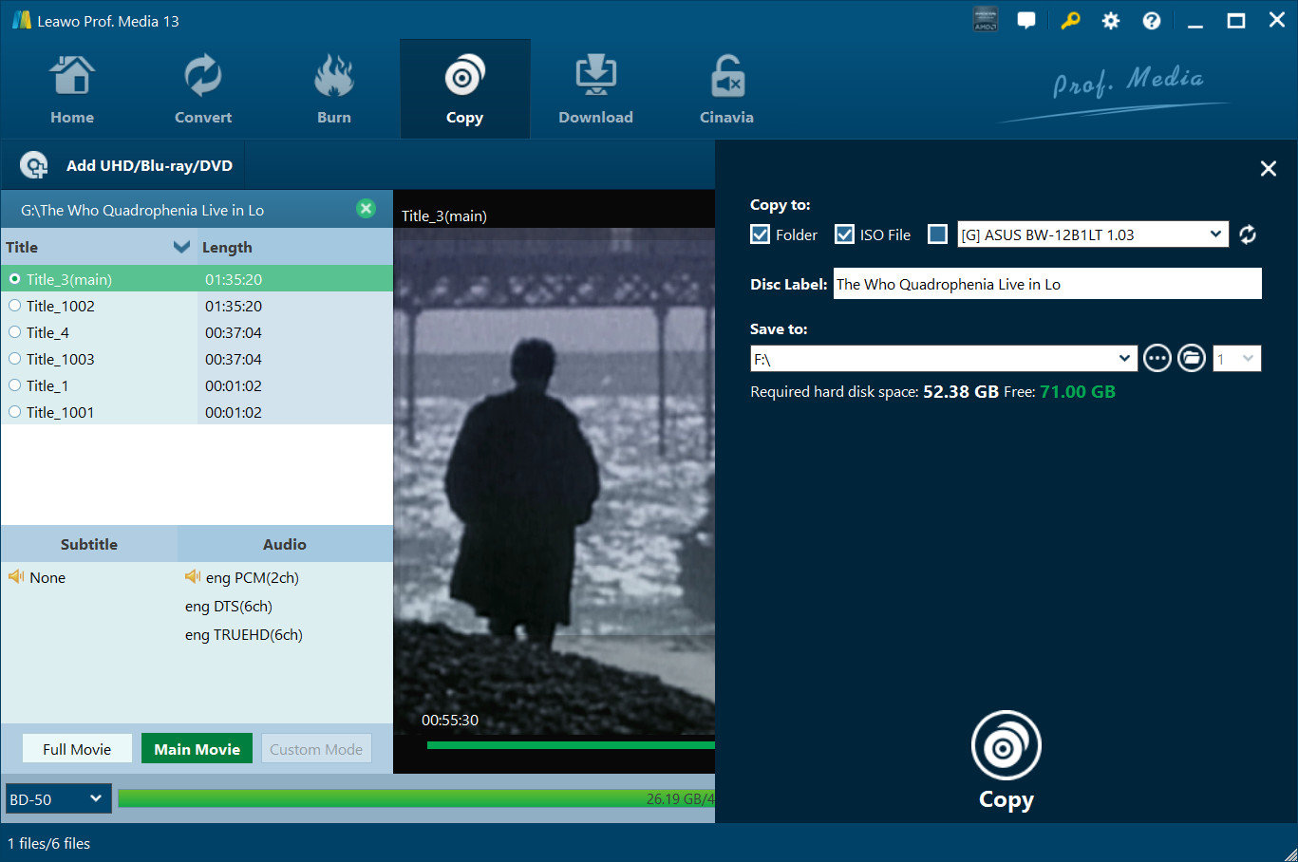
Task: Open the feedback chat bubble icon
Action: coord(1026,20)
